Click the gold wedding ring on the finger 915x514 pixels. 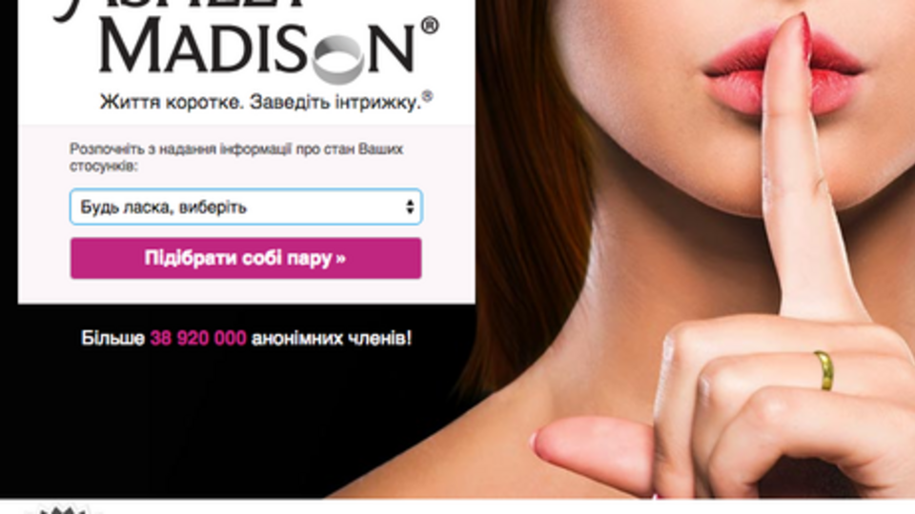tap(823, 370)
